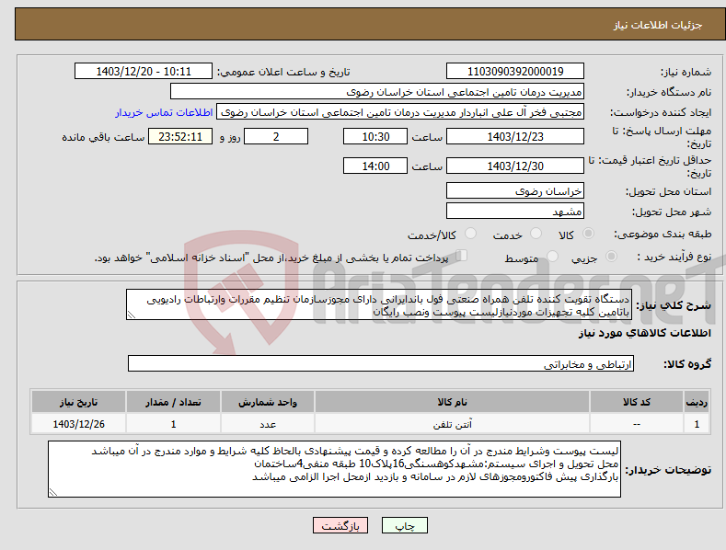Click the announcement date field 1403/12/20 - 10:11
The image size is (726, 550).
(143, 72)
